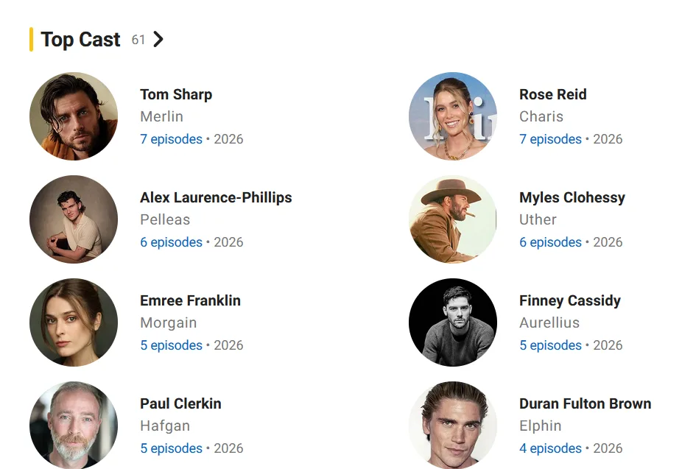The height and width of the screenshot is (469, 682).
Task: Click the photo next to Paul Clerkin
Action: point(74,425)
